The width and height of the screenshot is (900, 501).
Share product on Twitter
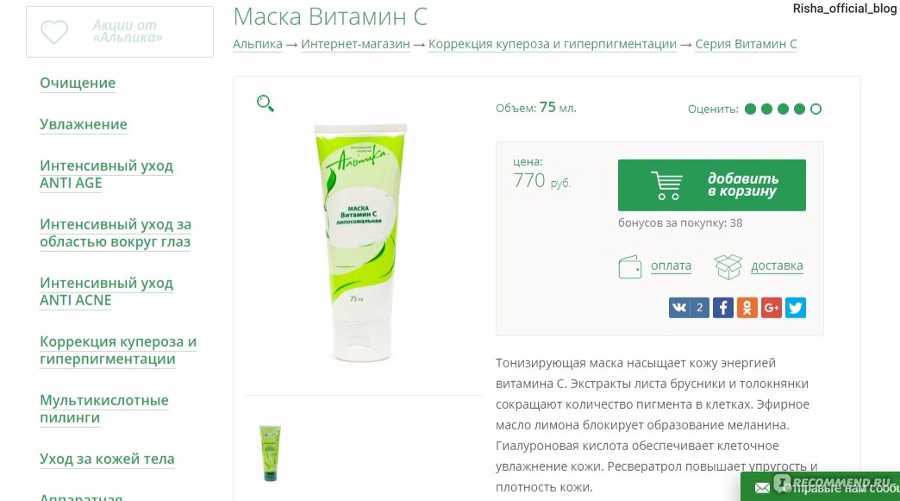pos(796,308)
